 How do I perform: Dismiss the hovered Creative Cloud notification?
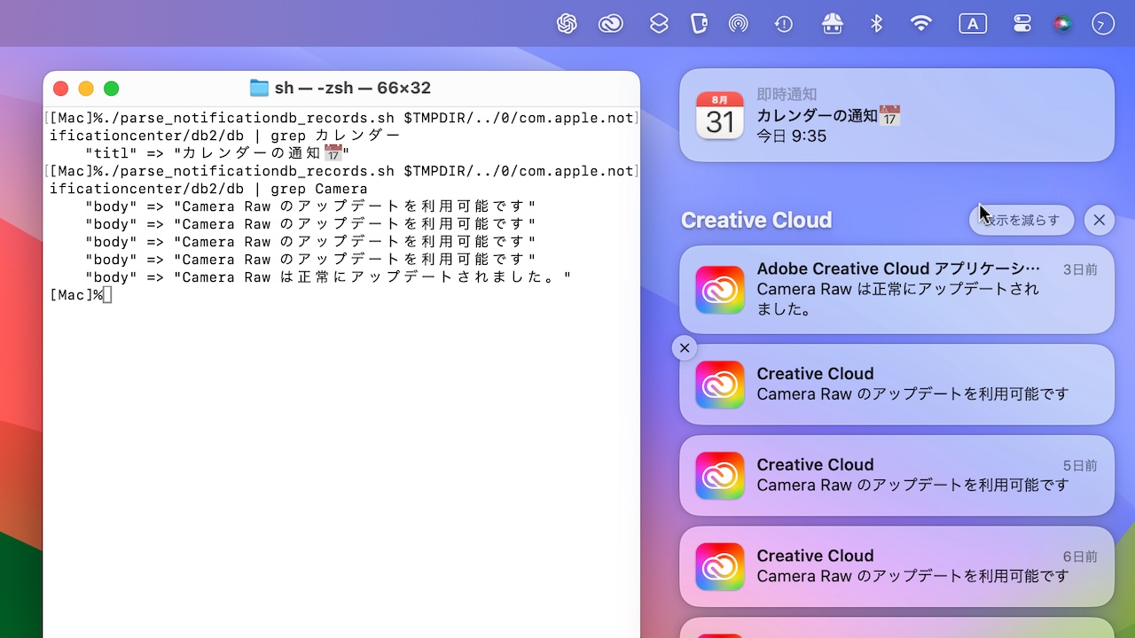click(685, 348)
